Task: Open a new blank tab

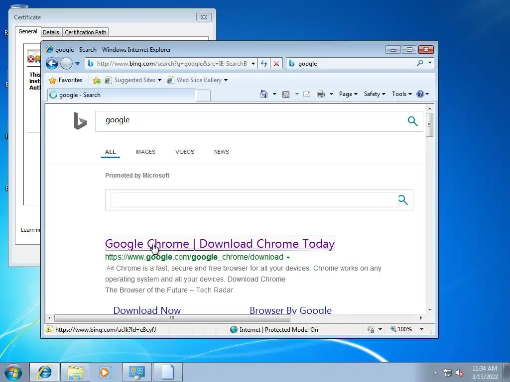Action: point(203,95)
